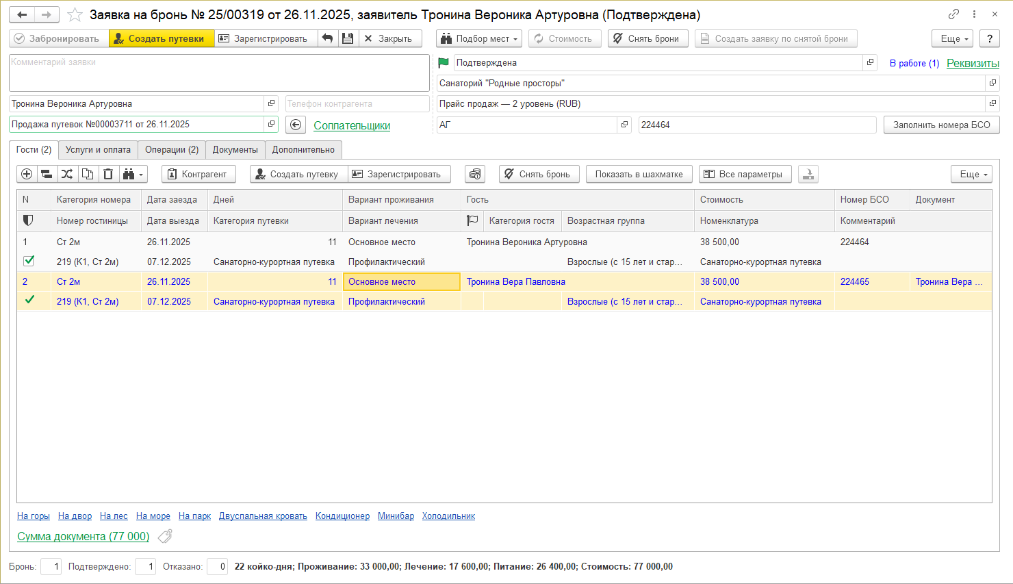
Task: Open the "Документы" tab
Action: 235,149
